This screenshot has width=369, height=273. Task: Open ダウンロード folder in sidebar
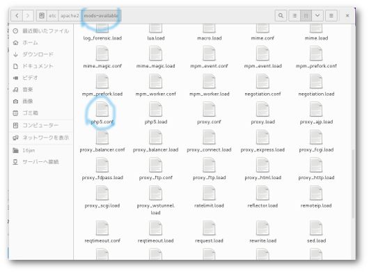(x=41, y=54)
